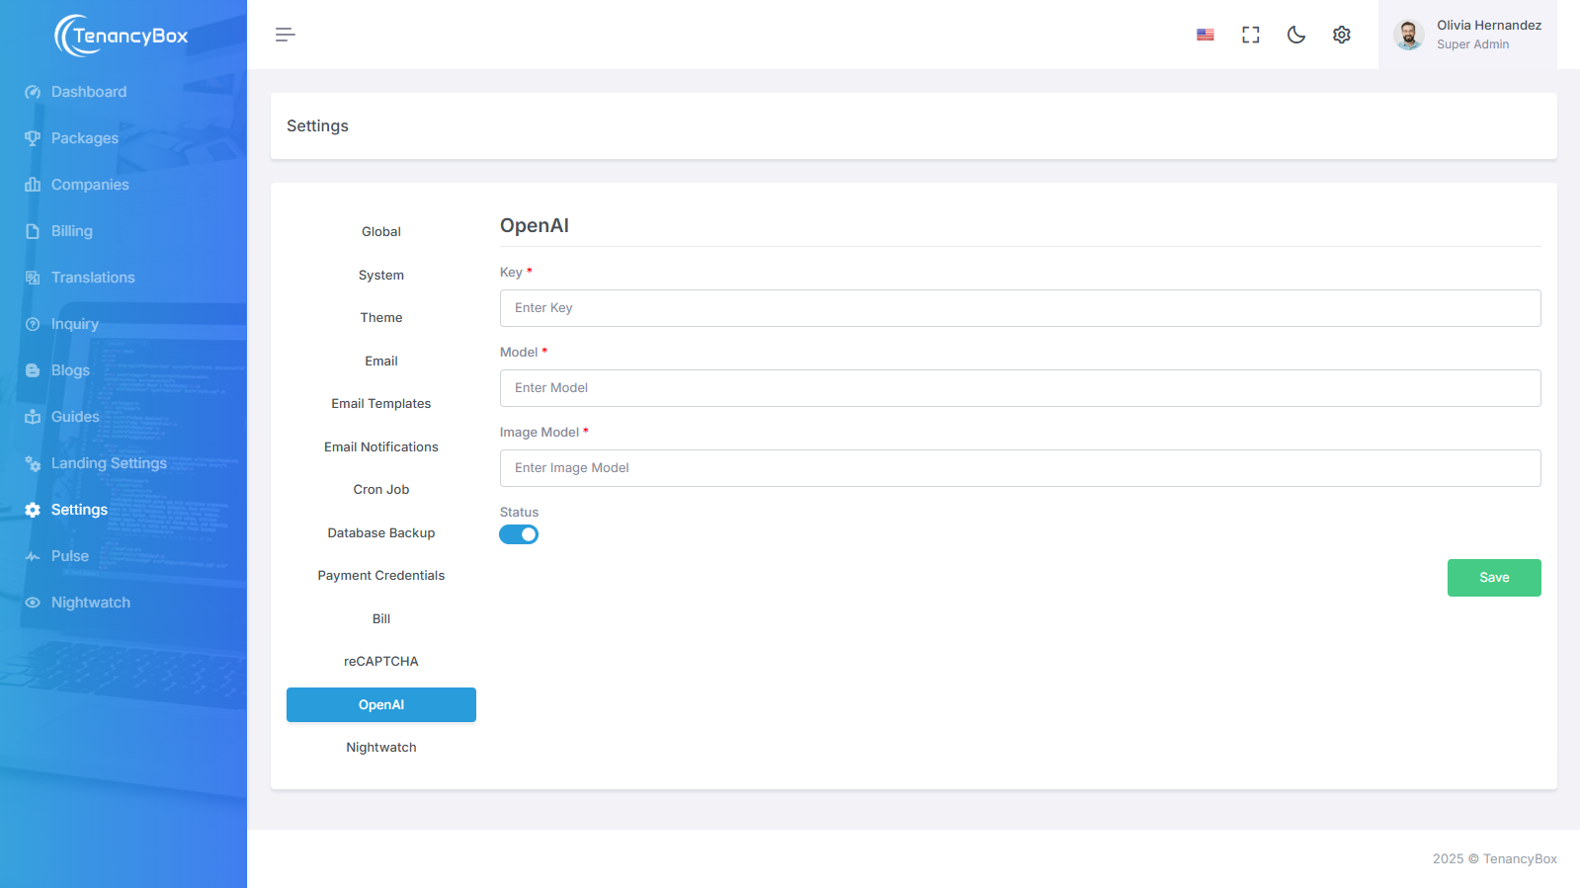Image resolution: width=1580 pixels, height=888 pixels.
Task: Click Olivia Hernandez avatar picture
Action: click(1409, 35)
